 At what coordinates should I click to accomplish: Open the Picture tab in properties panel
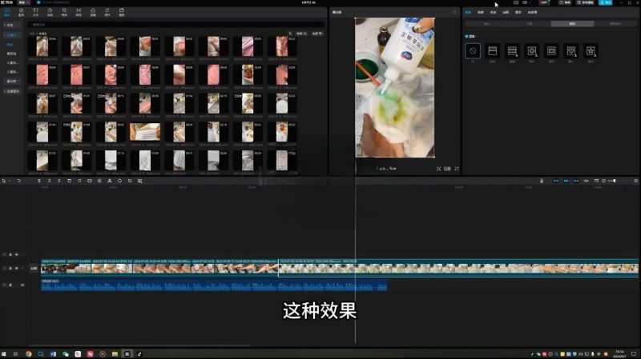click(x=468, y=12)
